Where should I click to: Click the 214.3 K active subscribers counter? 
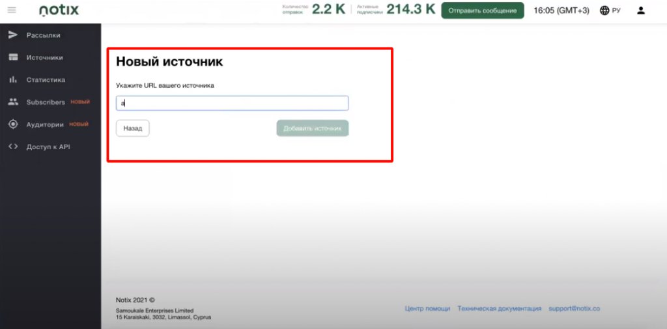(411, 9)
